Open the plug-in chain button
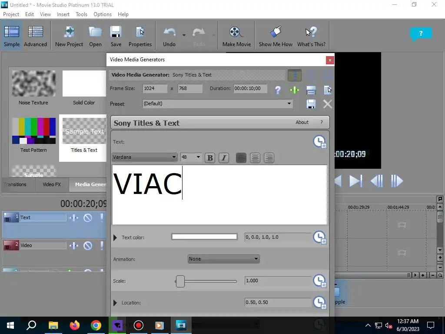This screenshot has width=445, height=334. (295, 75)
